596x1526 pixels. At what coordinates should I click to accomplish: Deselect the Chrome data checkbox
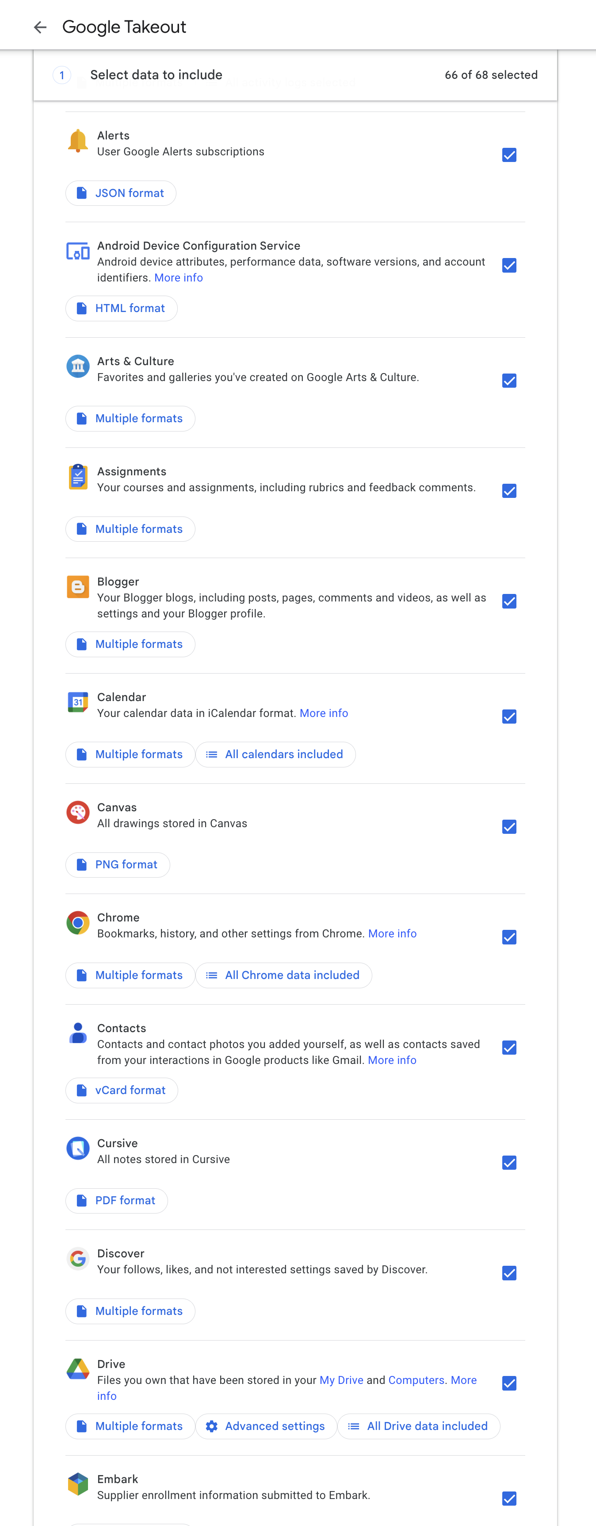click(509, 937)
